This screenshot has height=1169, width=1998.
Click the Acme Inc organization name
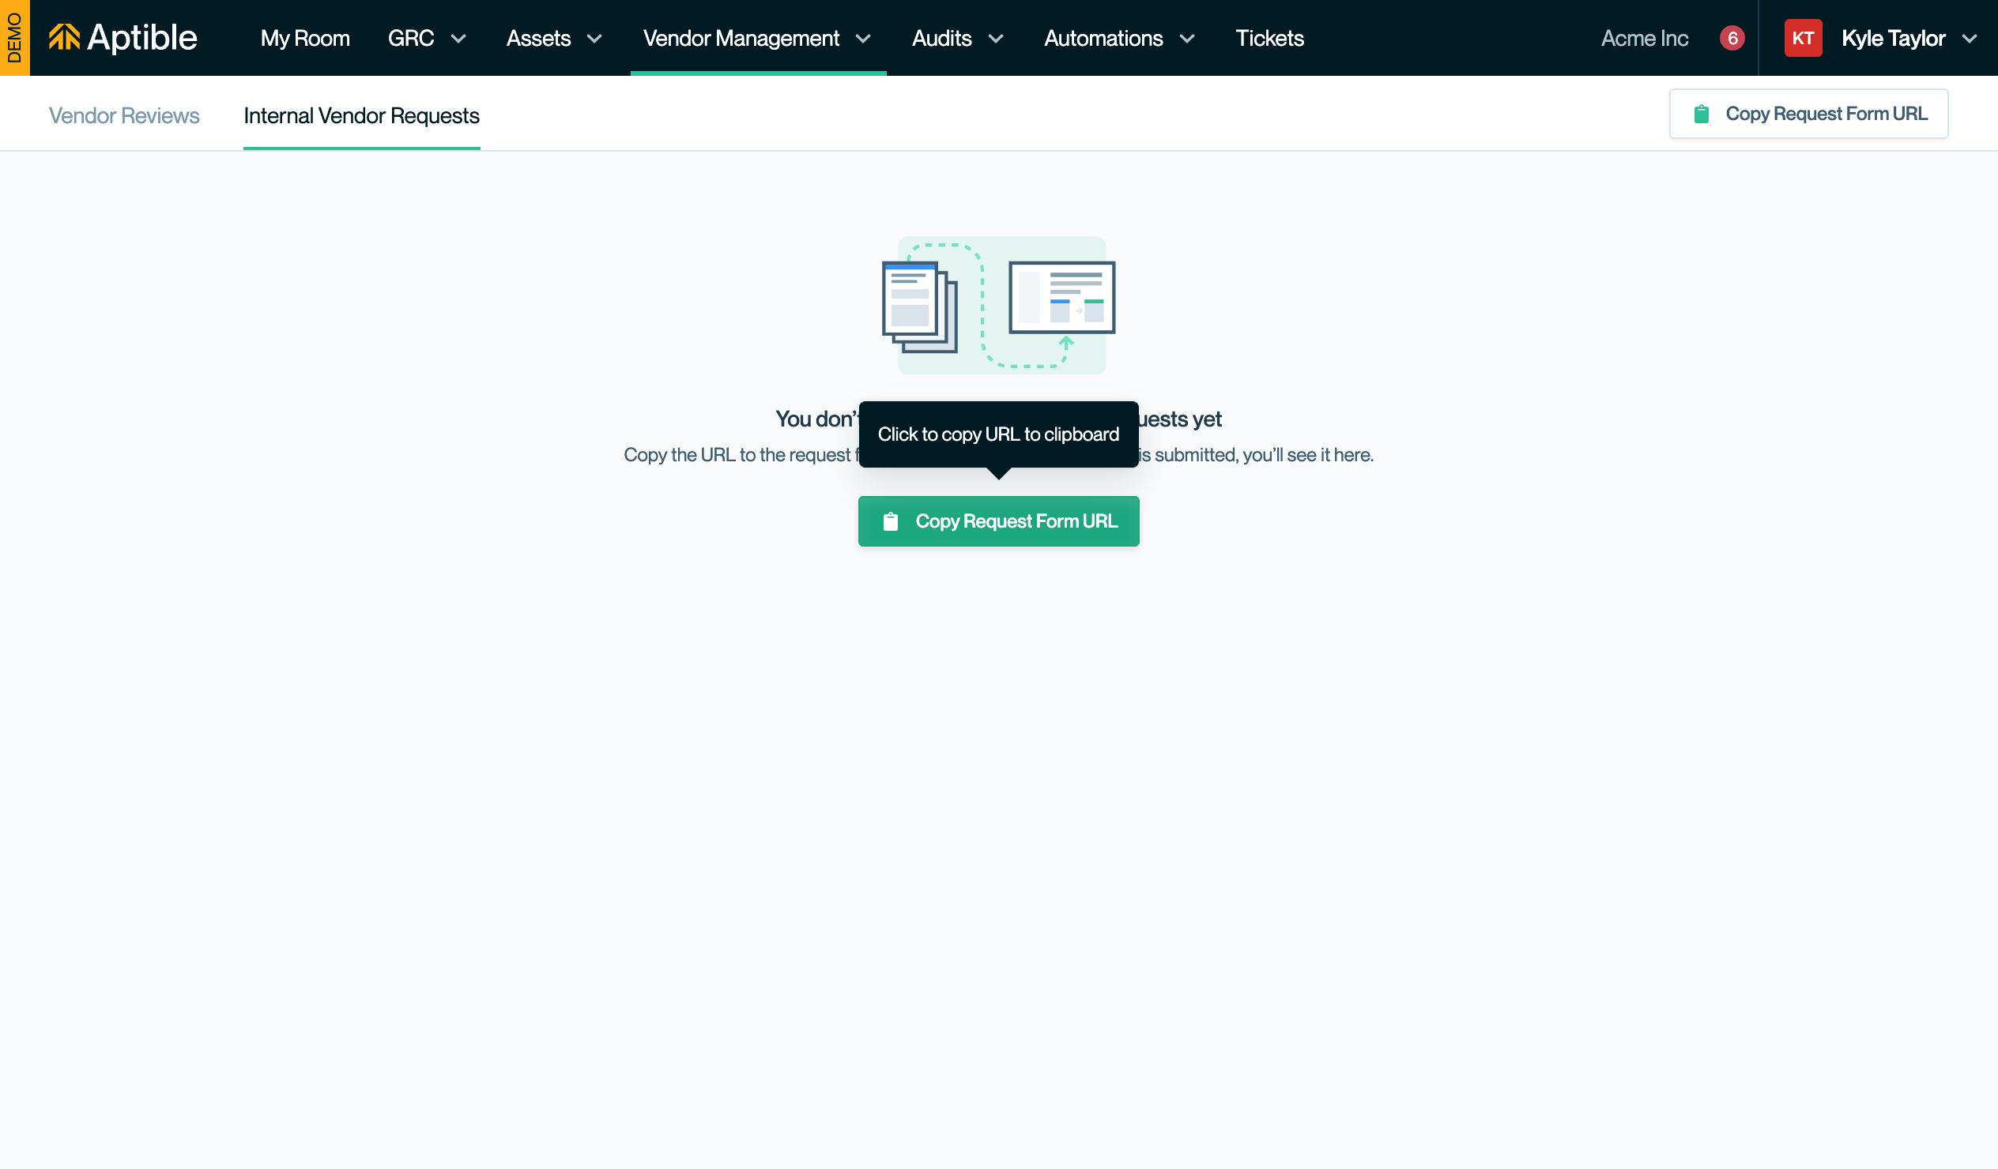pyautogui.click(x=1645, y=38)
